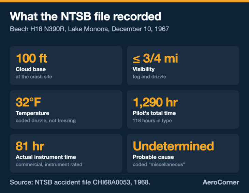The width and height of the screenshot is (249, 193).
Task: Click 'coded drizzle, not freezing' caption
Action: tap(46, 121)
